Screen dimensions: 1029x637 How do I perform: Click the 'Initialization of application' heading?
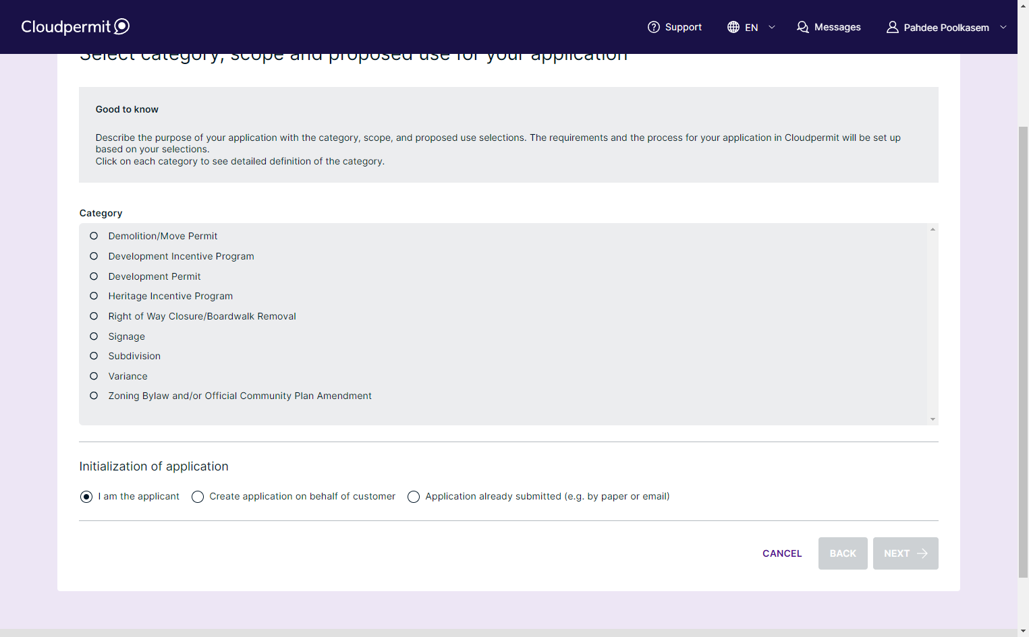[154, 466]
